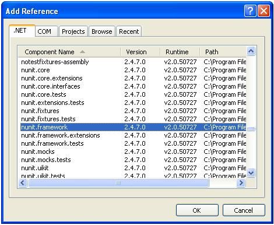The image size is (274, 225).
Task: Select the nunit.uikit row
Action: coord(134,168)
